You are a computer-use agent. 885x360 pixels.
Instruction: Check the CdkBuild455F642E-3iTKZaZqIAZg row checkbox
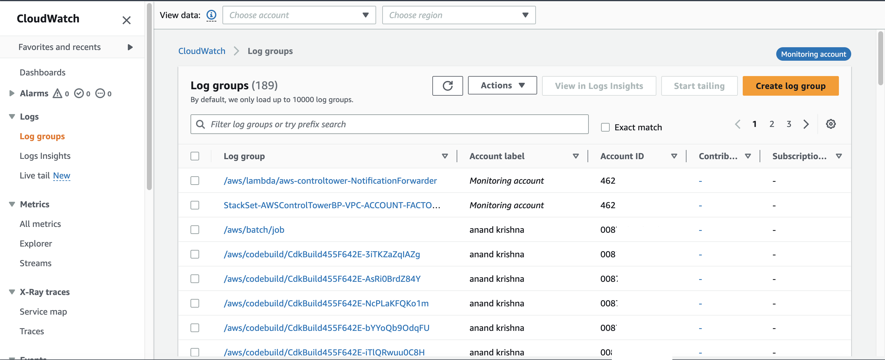point(195,254)
